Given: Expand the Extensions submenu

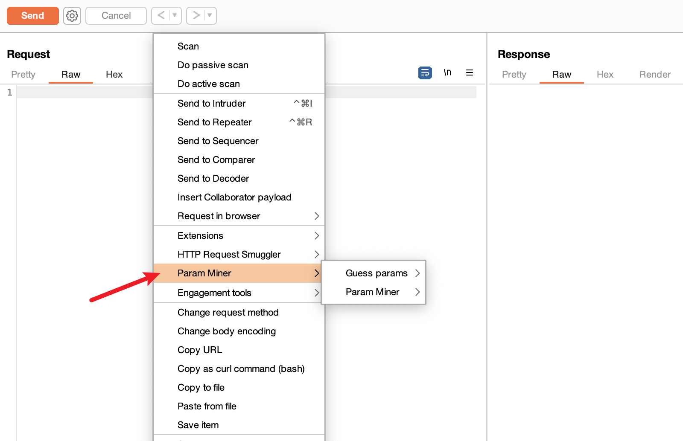Looking at the screenshot, I should (x=239, y=235).
